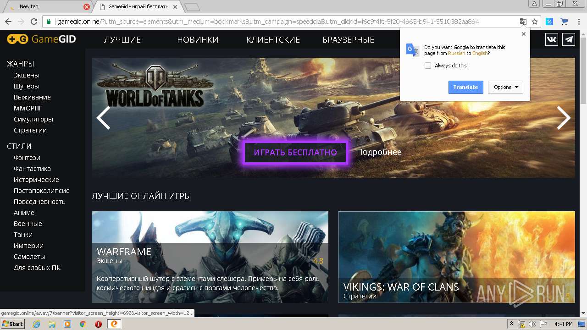This screenshot has width=587, height=330.
Task: Click ИГРАТЬ БЕСПЛАТНО button
Action: click(x=295, y=153)
